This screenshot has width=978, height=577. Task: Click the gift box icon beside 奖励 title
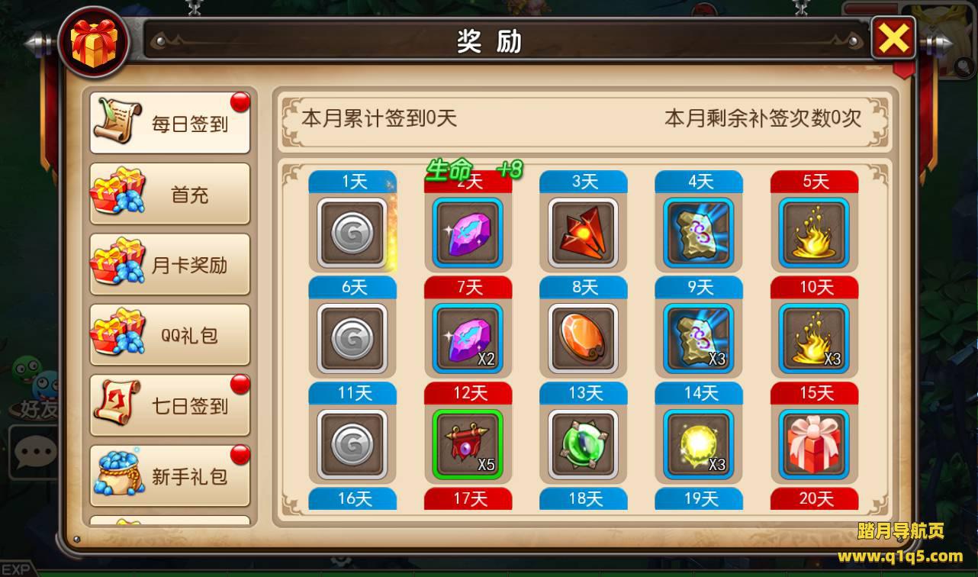pyautogui.click(x=93, y=42)
